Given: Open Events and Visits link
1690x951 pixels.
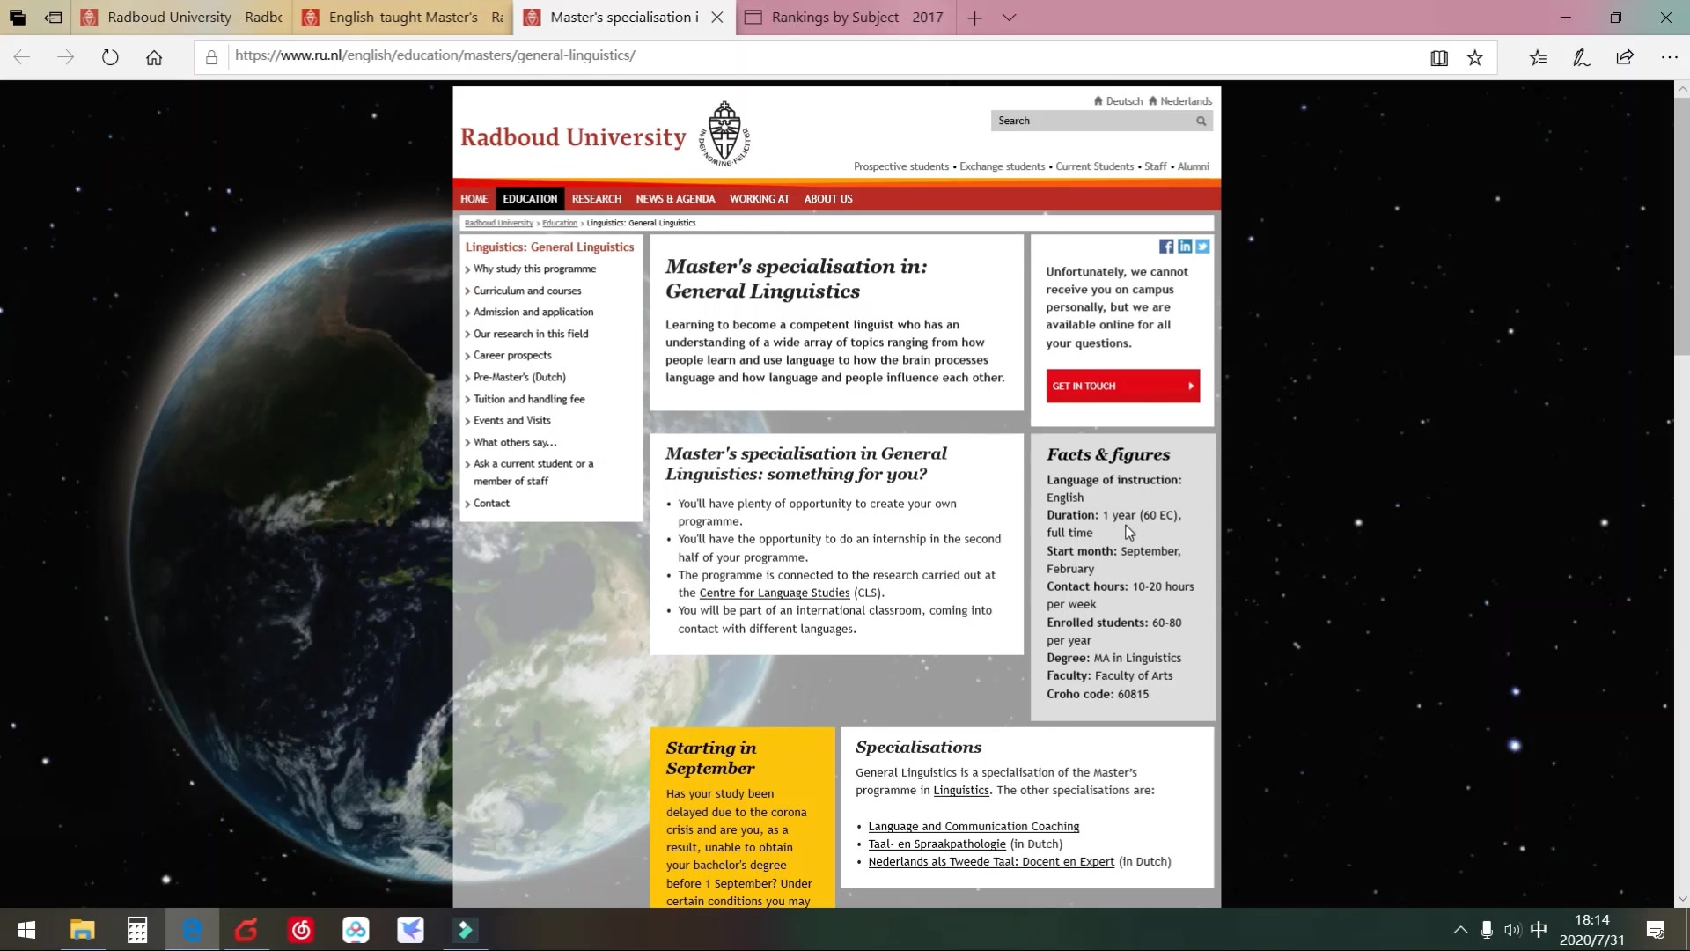Looking at the screenshot, I should coord(512,421).
